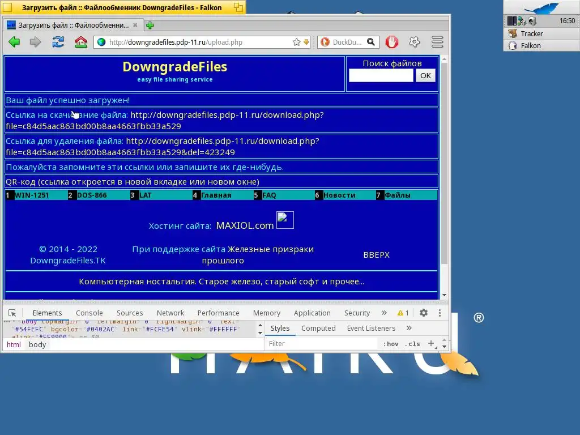The width and height of the screenshot is (580, 435).
Task: Switch to Tracker in the Deskbar
Action: point(541,33)
